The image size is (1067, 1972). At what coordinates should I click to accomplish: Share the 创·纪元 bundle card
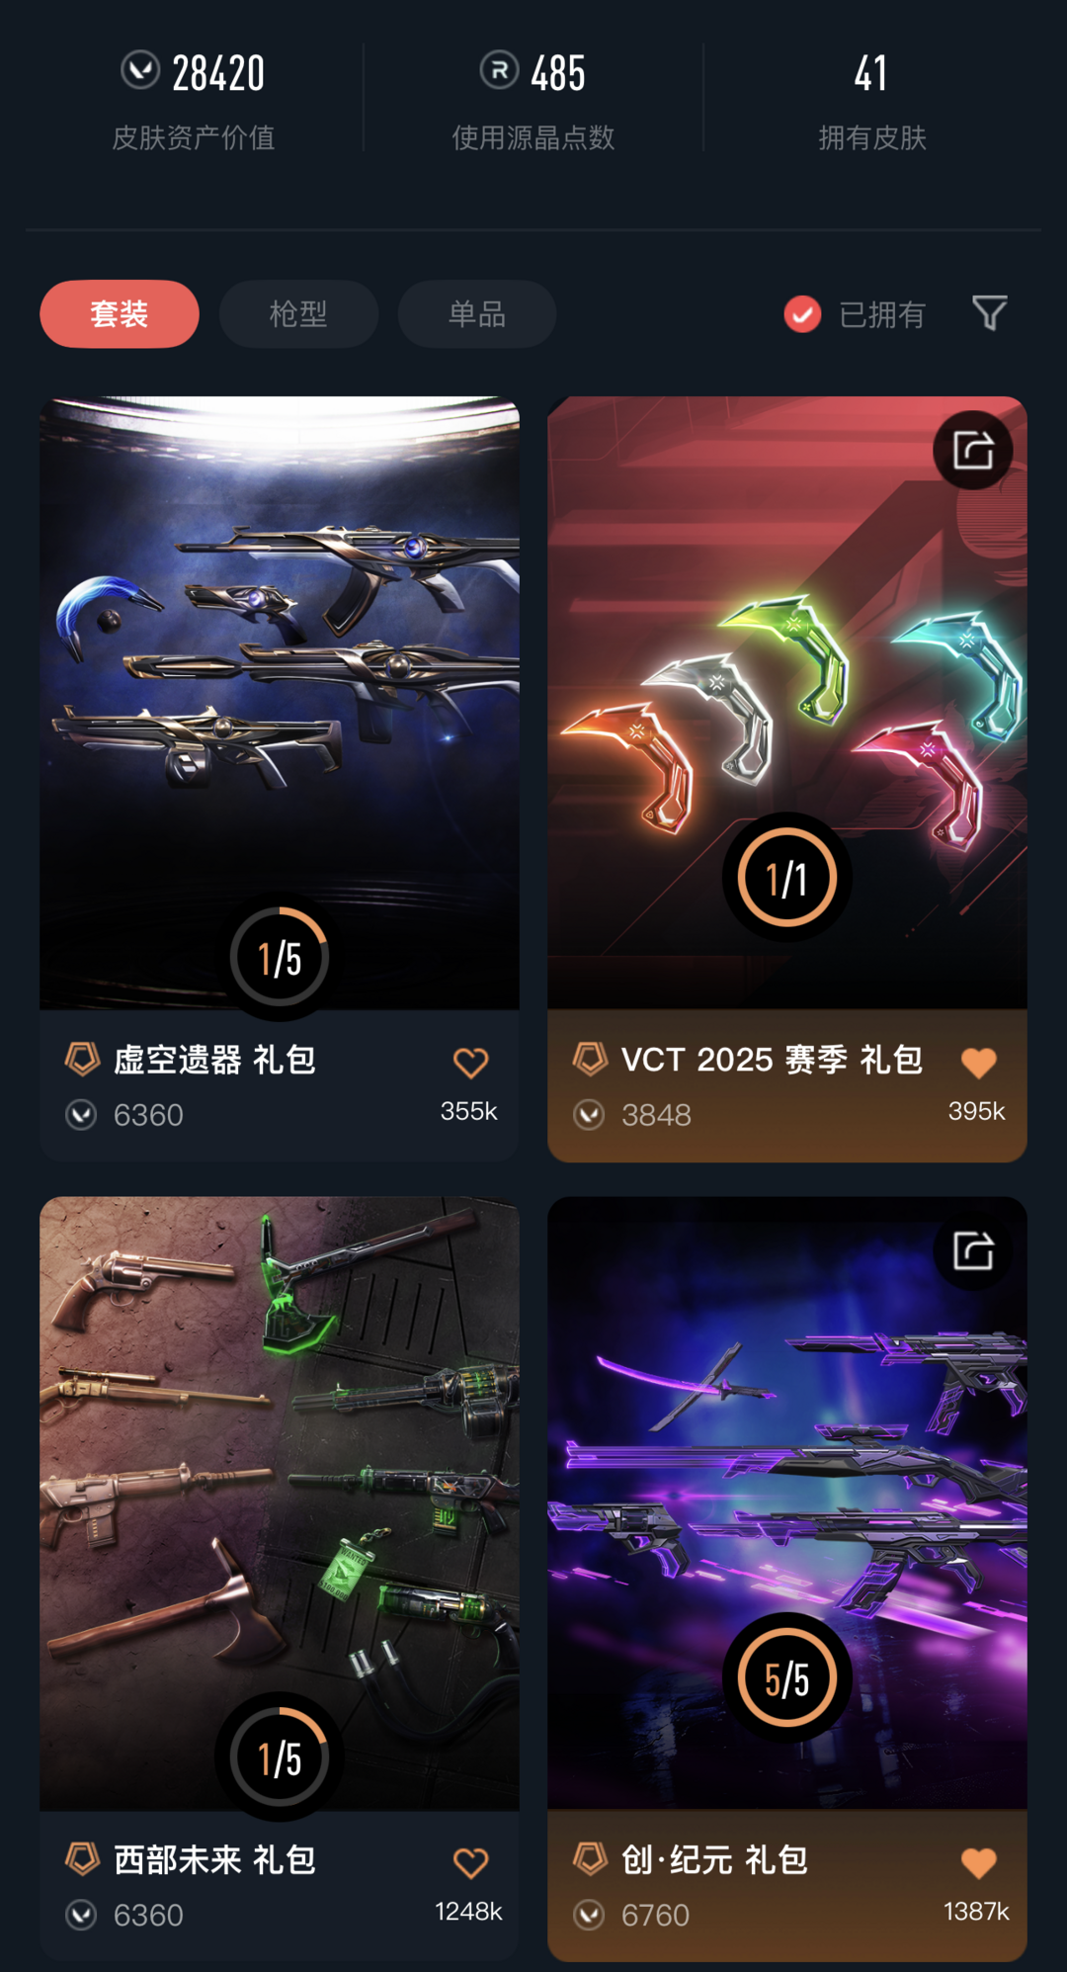(973, 1251)
